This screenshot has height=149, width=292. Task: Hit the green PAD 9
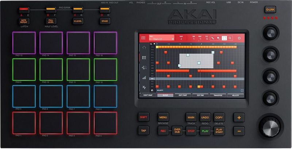pos(24,69)
